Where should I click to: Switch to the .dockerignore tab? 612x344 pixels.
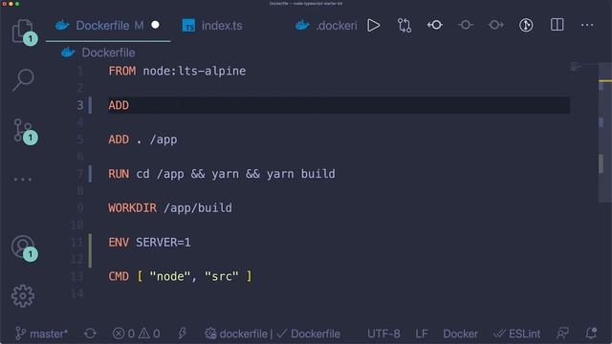click(326, 26)
